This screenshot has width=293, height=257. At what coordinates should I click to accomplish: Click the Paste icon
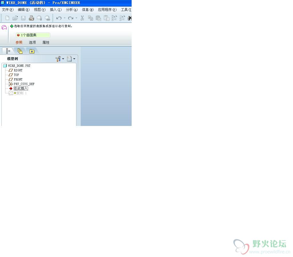tap(98, 18)
